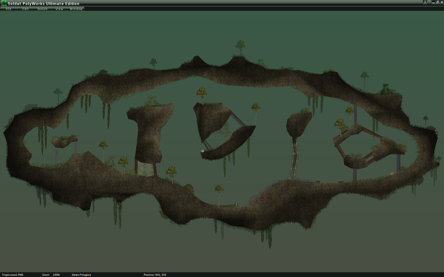444x277 pixels.
Task: Click the 100% zoom value
Action: (56, 275)
